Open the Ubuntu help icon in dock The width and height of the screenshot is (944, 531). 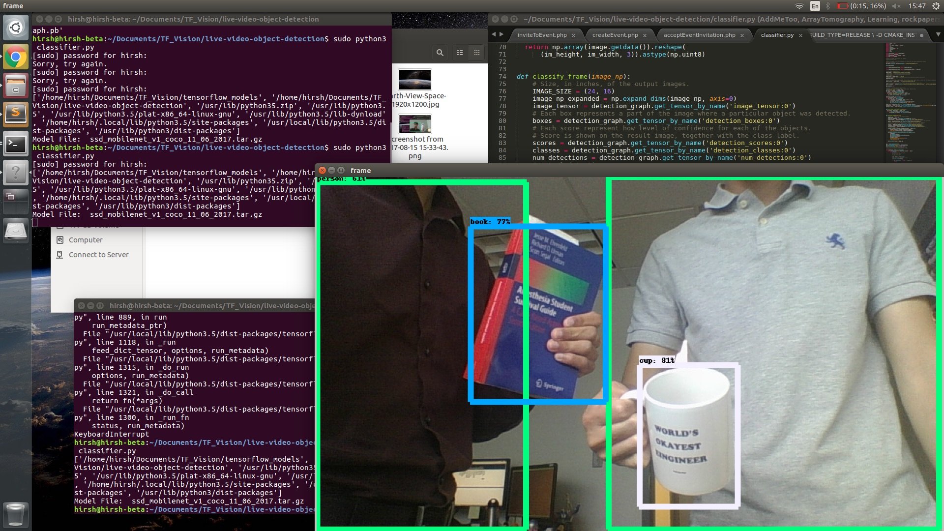point(15,173)
